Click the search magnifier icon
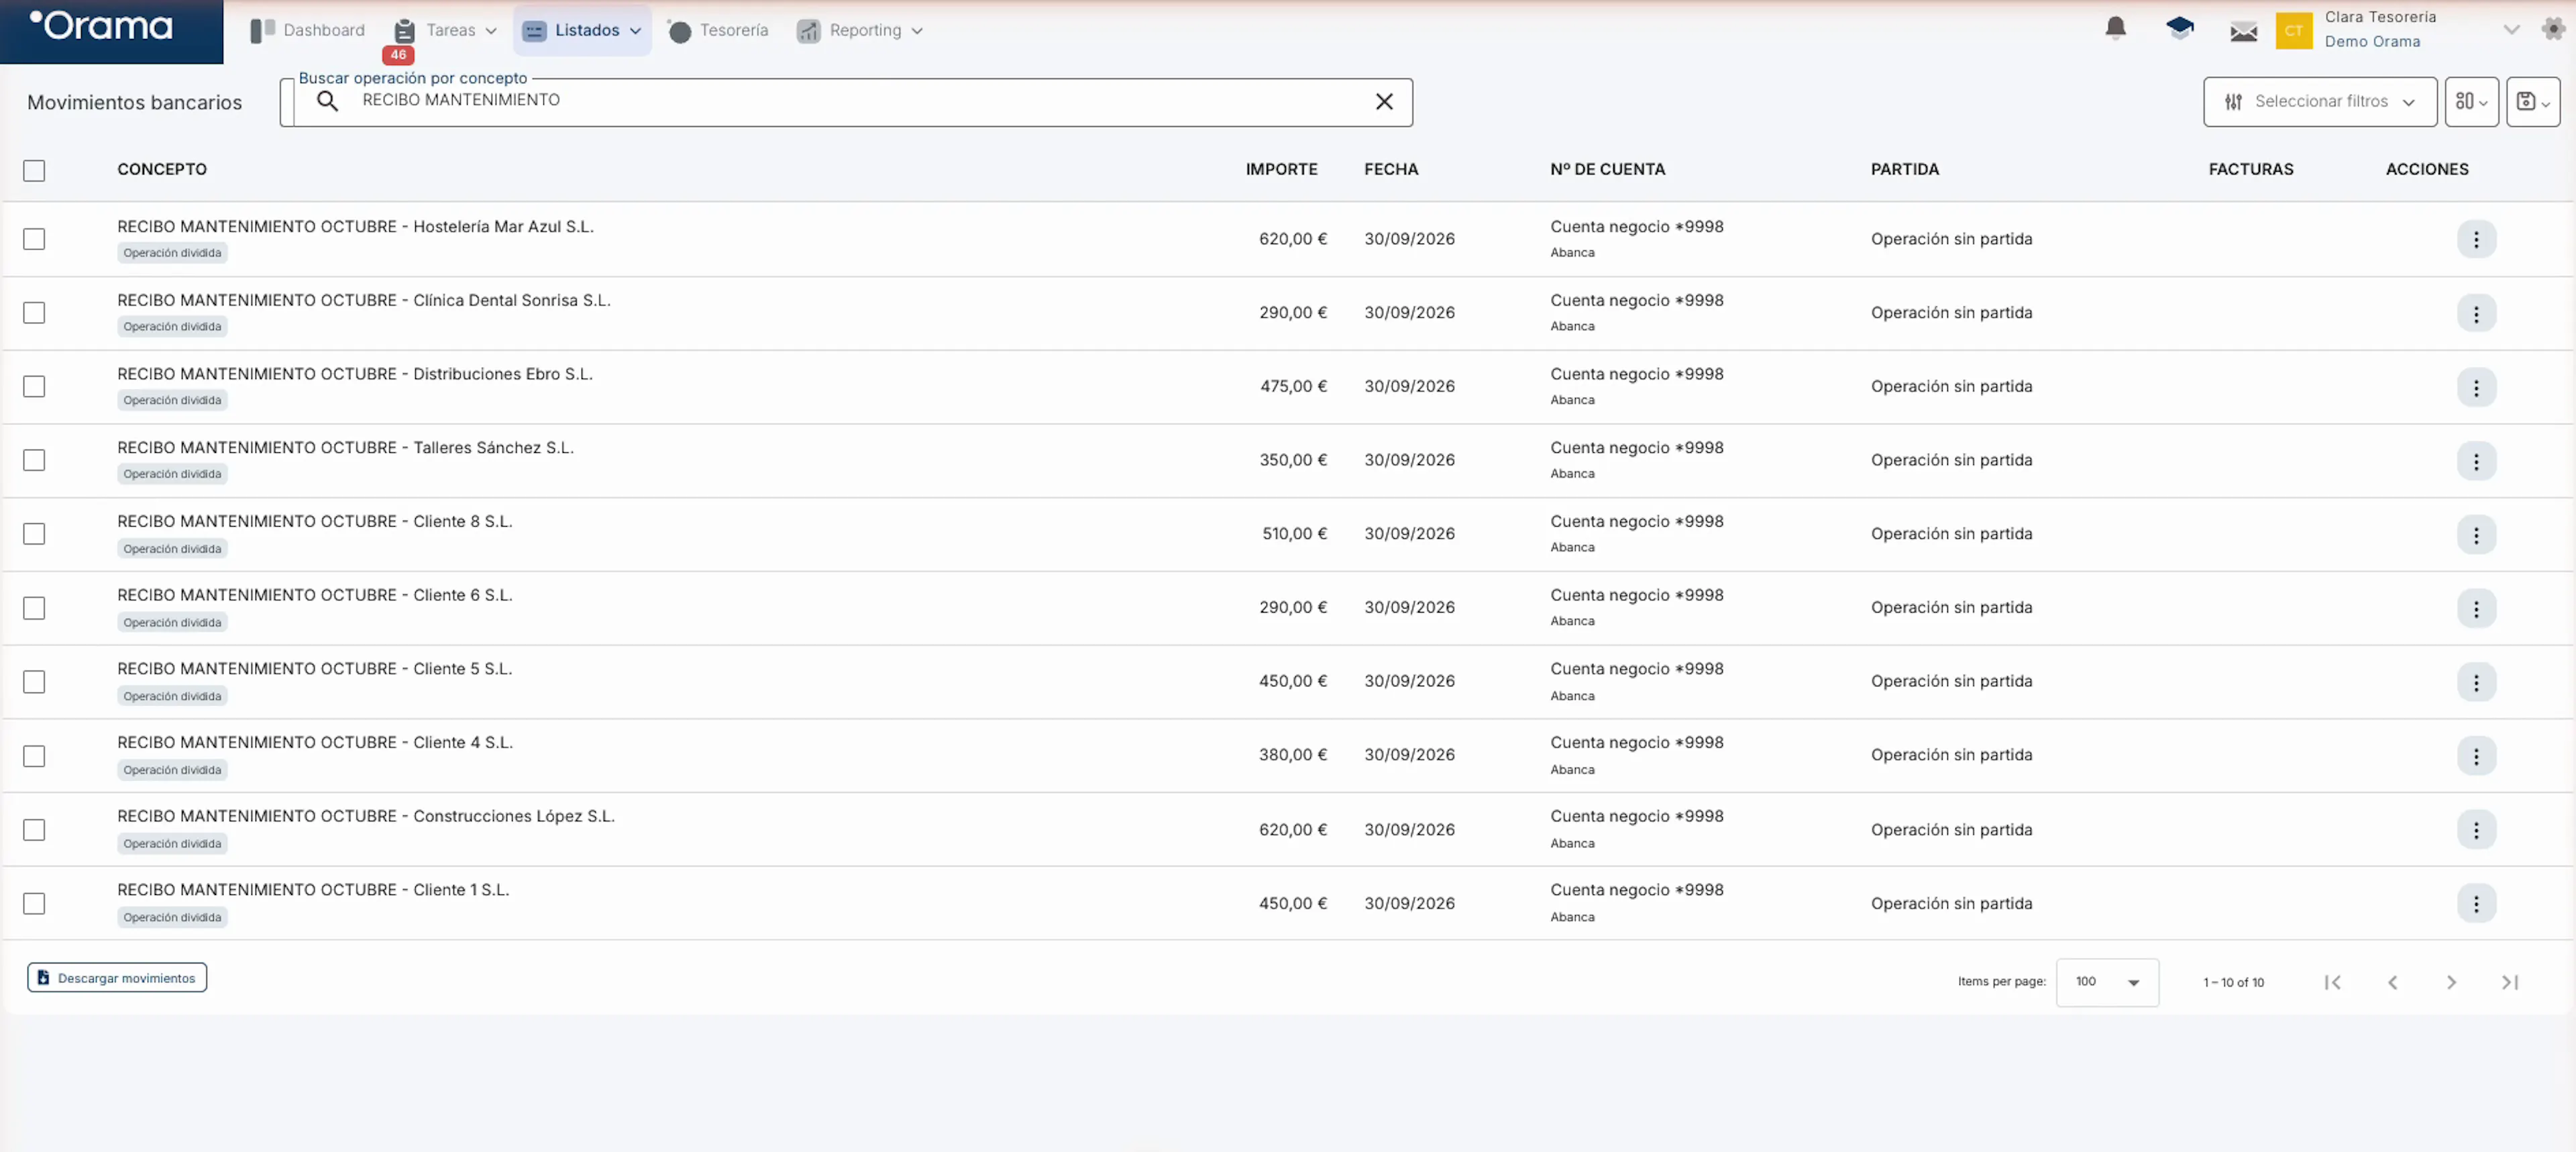2576x1152 pixels. tap(327, 101)
